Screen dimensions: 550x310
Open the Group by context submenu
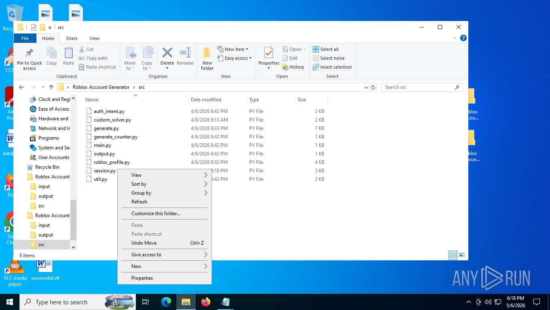[x=165, y=193]
